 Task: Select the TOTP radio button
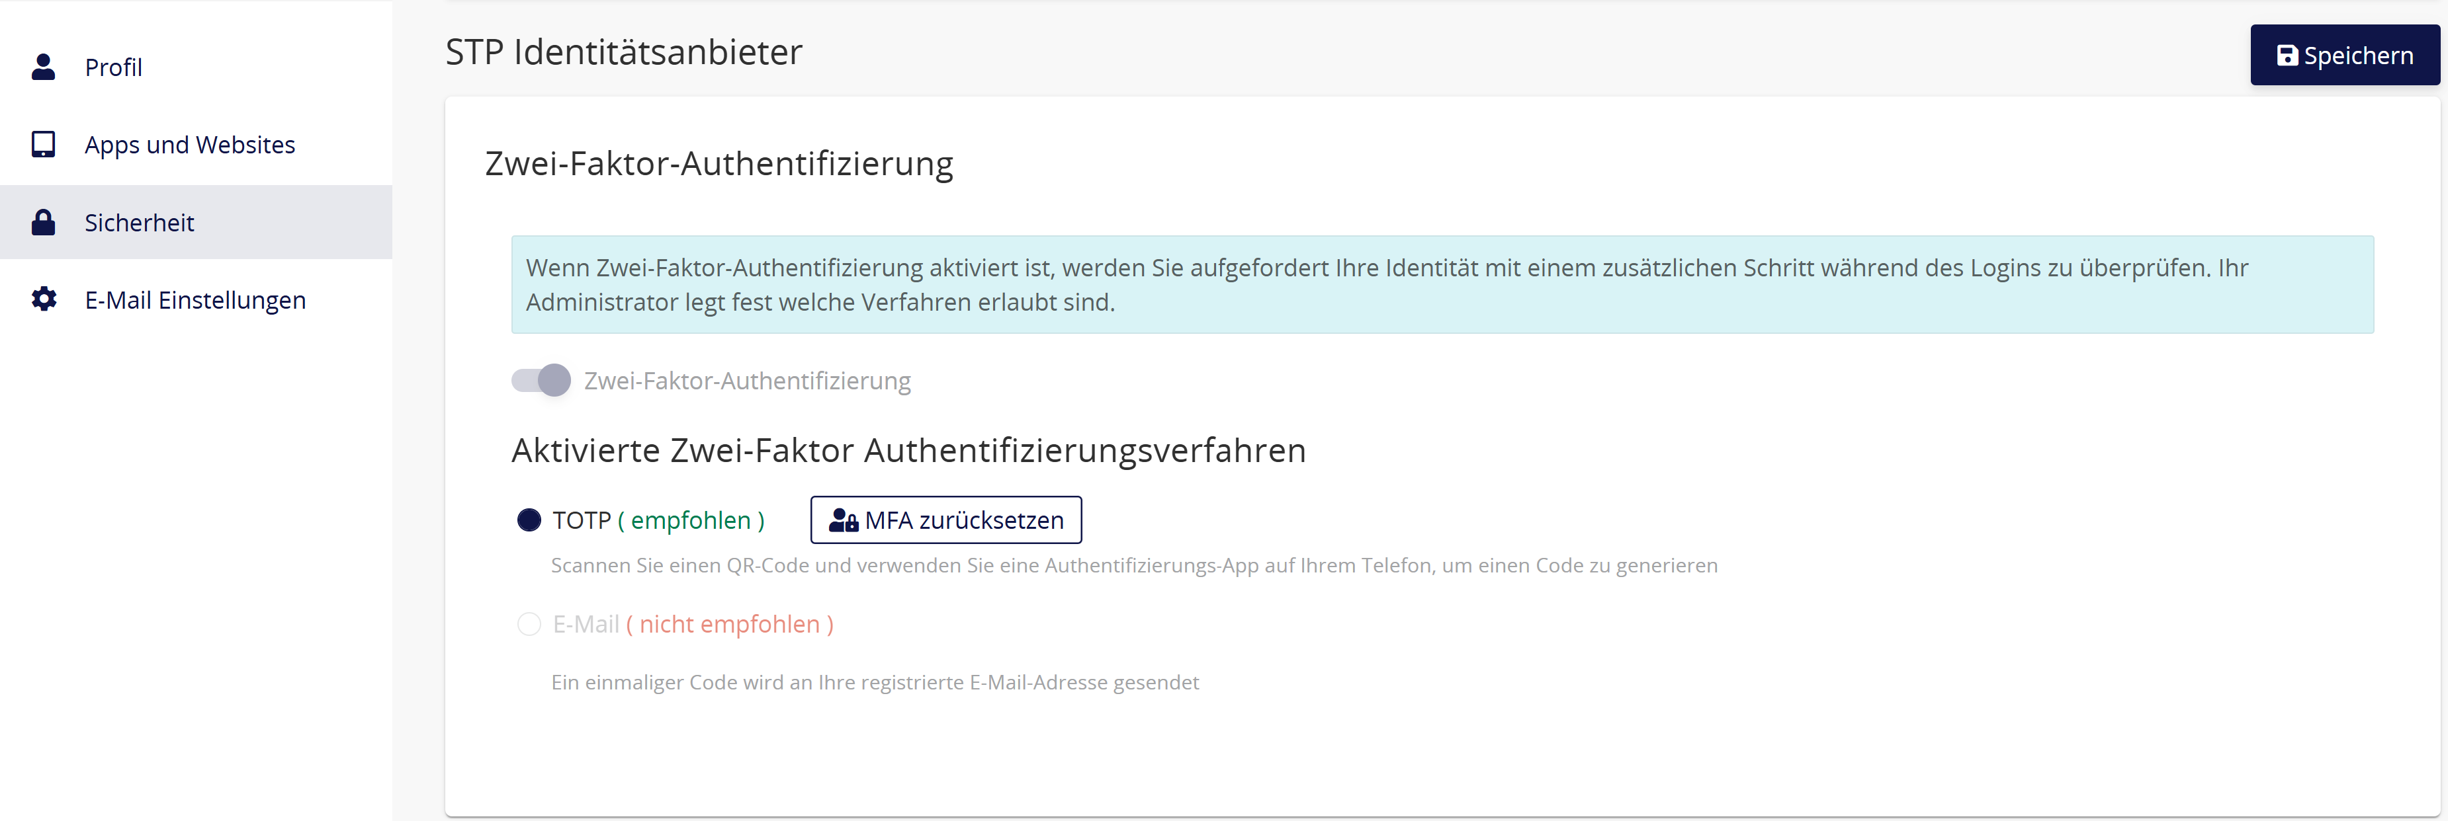coord(529,520)
